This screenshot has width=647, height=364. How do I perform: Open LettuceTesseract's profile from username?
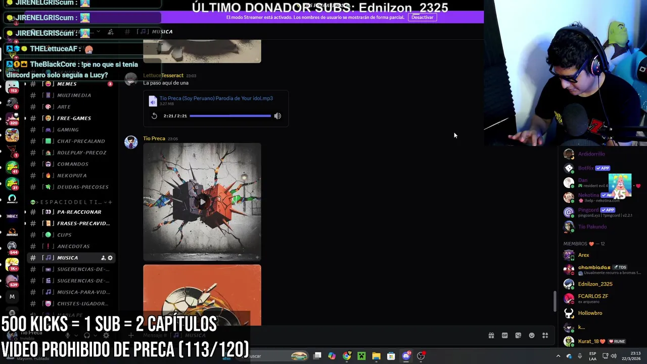163,75
